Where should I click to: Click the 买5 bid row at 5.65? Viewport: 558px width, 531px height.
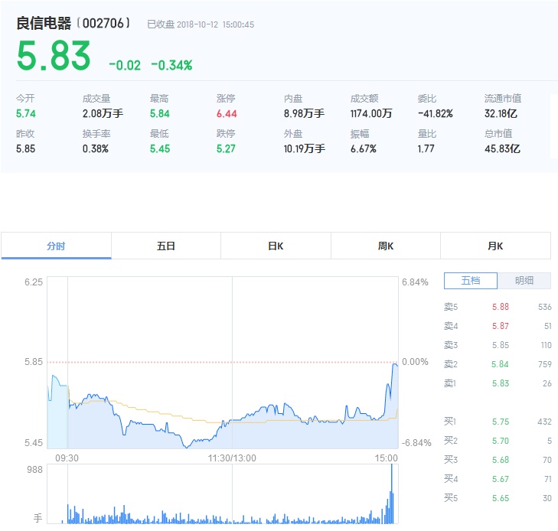pos(498,498)
